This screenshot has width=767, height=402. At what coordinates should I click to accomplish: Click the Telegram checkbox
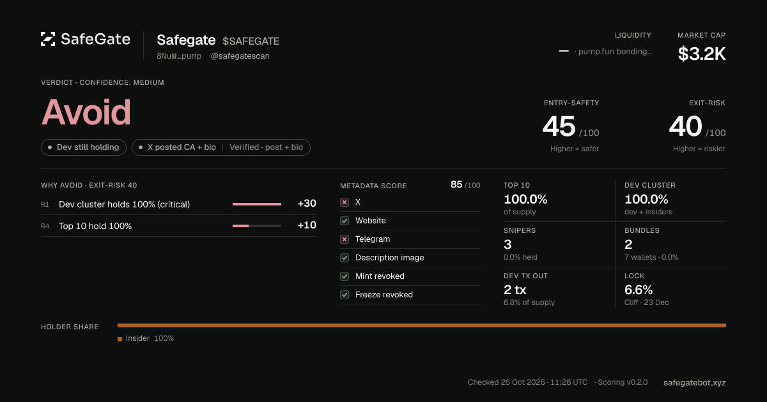(x=345, y=239)
